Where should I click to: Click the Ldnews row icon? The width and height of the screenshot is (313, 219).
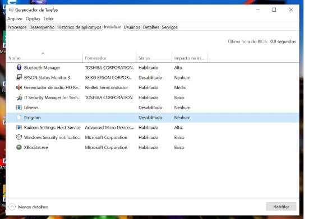pyautogui.click(x=19, y=108)
